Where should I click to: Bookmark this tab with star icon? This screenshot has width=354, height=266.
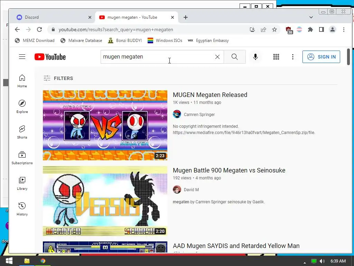tap(274, 29)
